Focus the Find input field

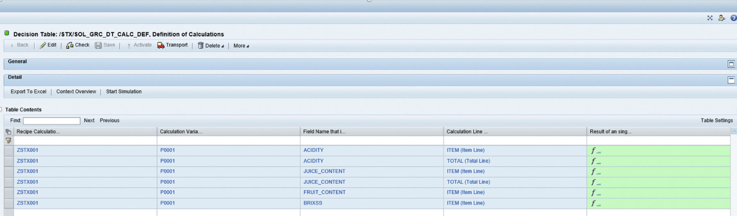52,121
